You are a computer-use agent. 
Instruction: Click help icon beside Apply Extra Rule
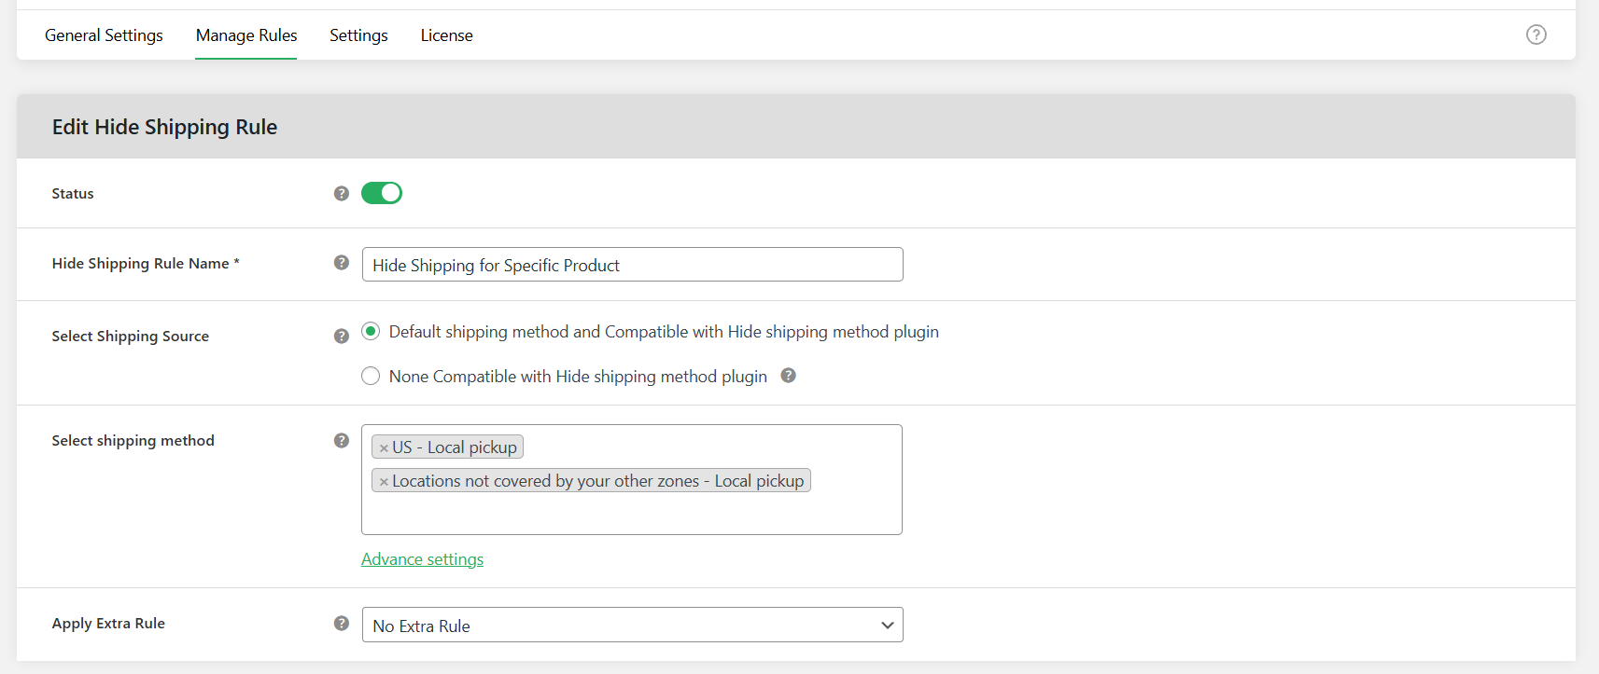point(342,623)
